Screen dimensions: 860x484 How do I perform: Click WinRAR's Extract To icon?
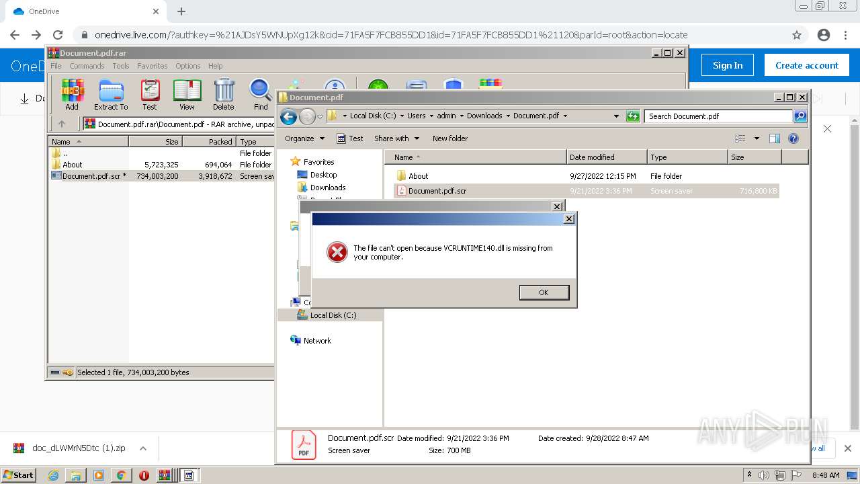click(x=111, y=95)
